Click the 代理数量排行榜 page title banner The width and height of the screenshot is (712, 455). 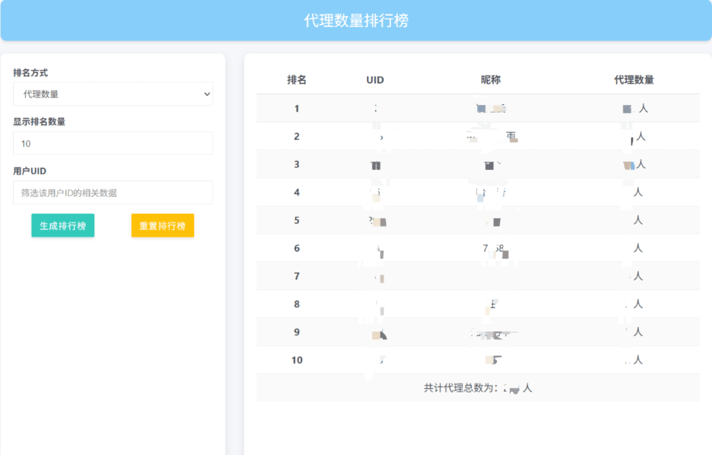pos(356,20)
